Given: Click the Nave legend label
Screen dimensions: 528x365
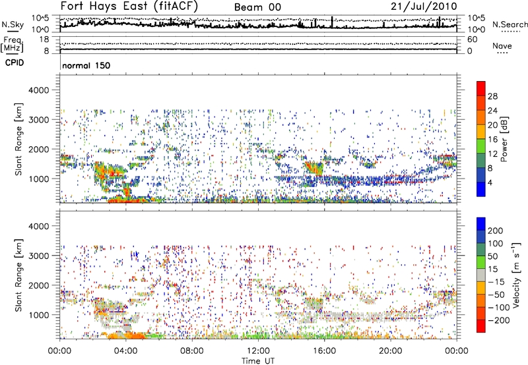Looking at the screenshot, I should pos(502,46).
